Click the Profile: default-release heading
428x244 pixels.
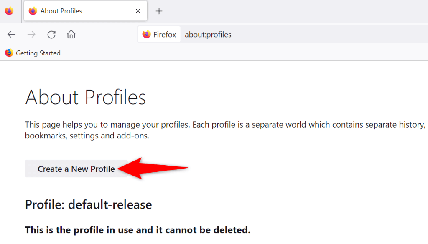[x=88, y=204]
